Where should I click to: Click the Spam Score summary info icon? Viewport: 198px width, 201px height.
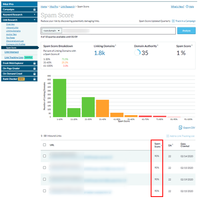[192, 45]
